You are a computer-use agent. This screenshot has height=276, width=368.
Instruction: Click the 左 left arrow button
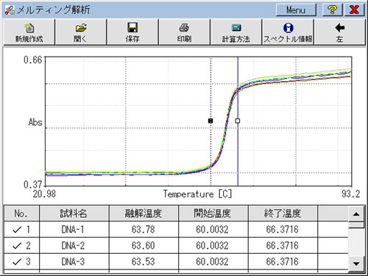coord(340,32)
